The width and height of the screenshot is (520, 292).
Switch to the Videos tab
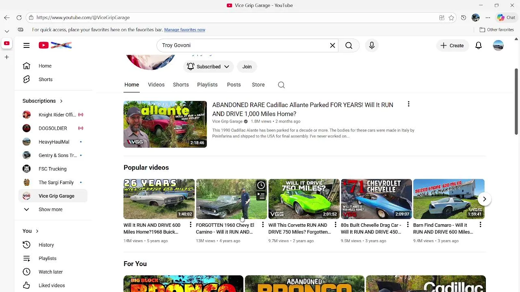pos(156,85)
